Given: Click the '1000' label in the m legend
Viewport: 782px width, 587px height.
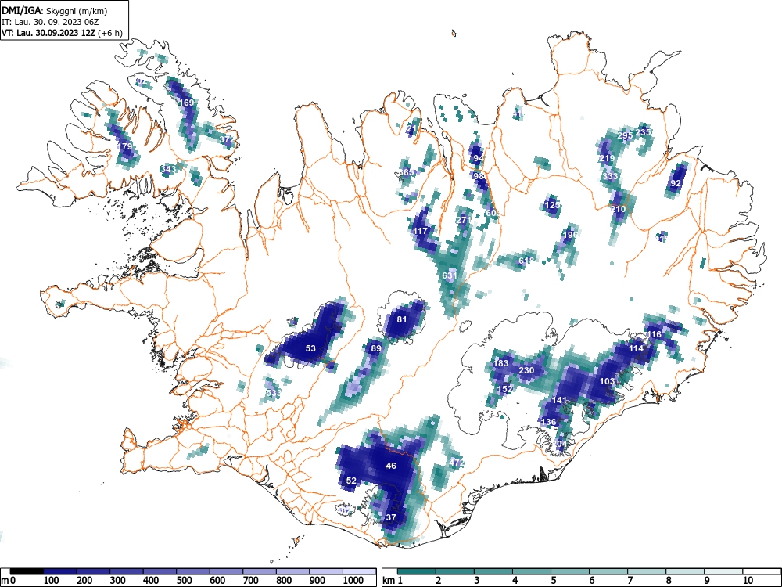Looking at the screenshot, I should tap(353, 581).
